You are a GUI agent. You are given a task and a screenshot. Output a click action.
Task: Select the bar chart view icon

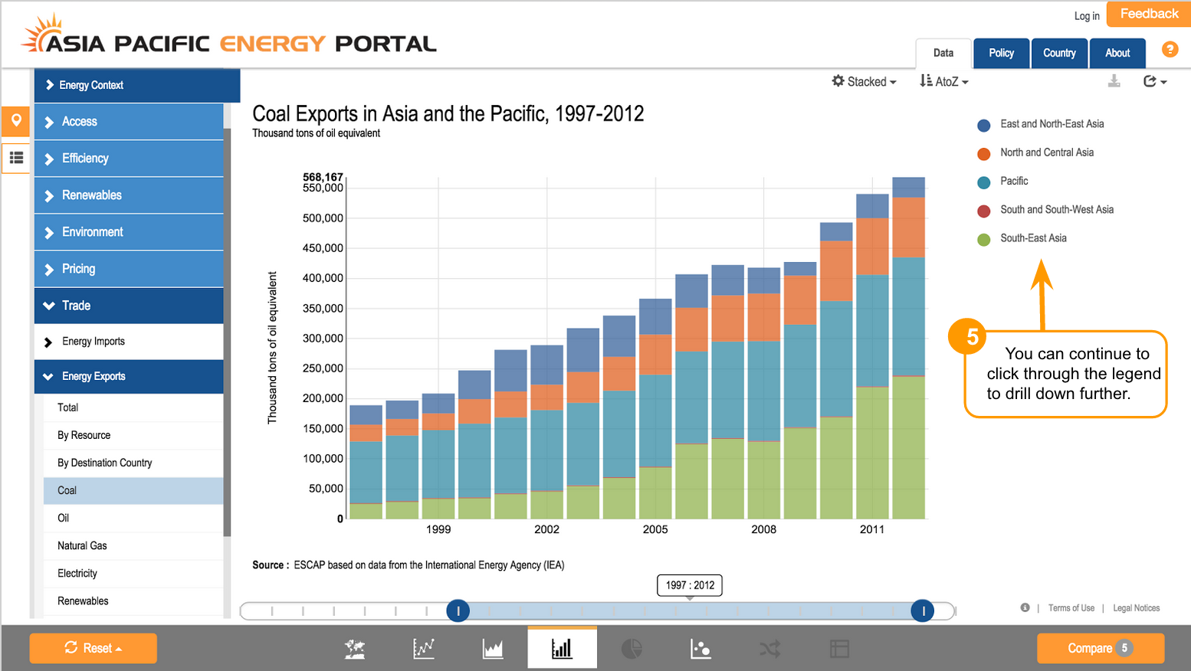coord(562,649)
